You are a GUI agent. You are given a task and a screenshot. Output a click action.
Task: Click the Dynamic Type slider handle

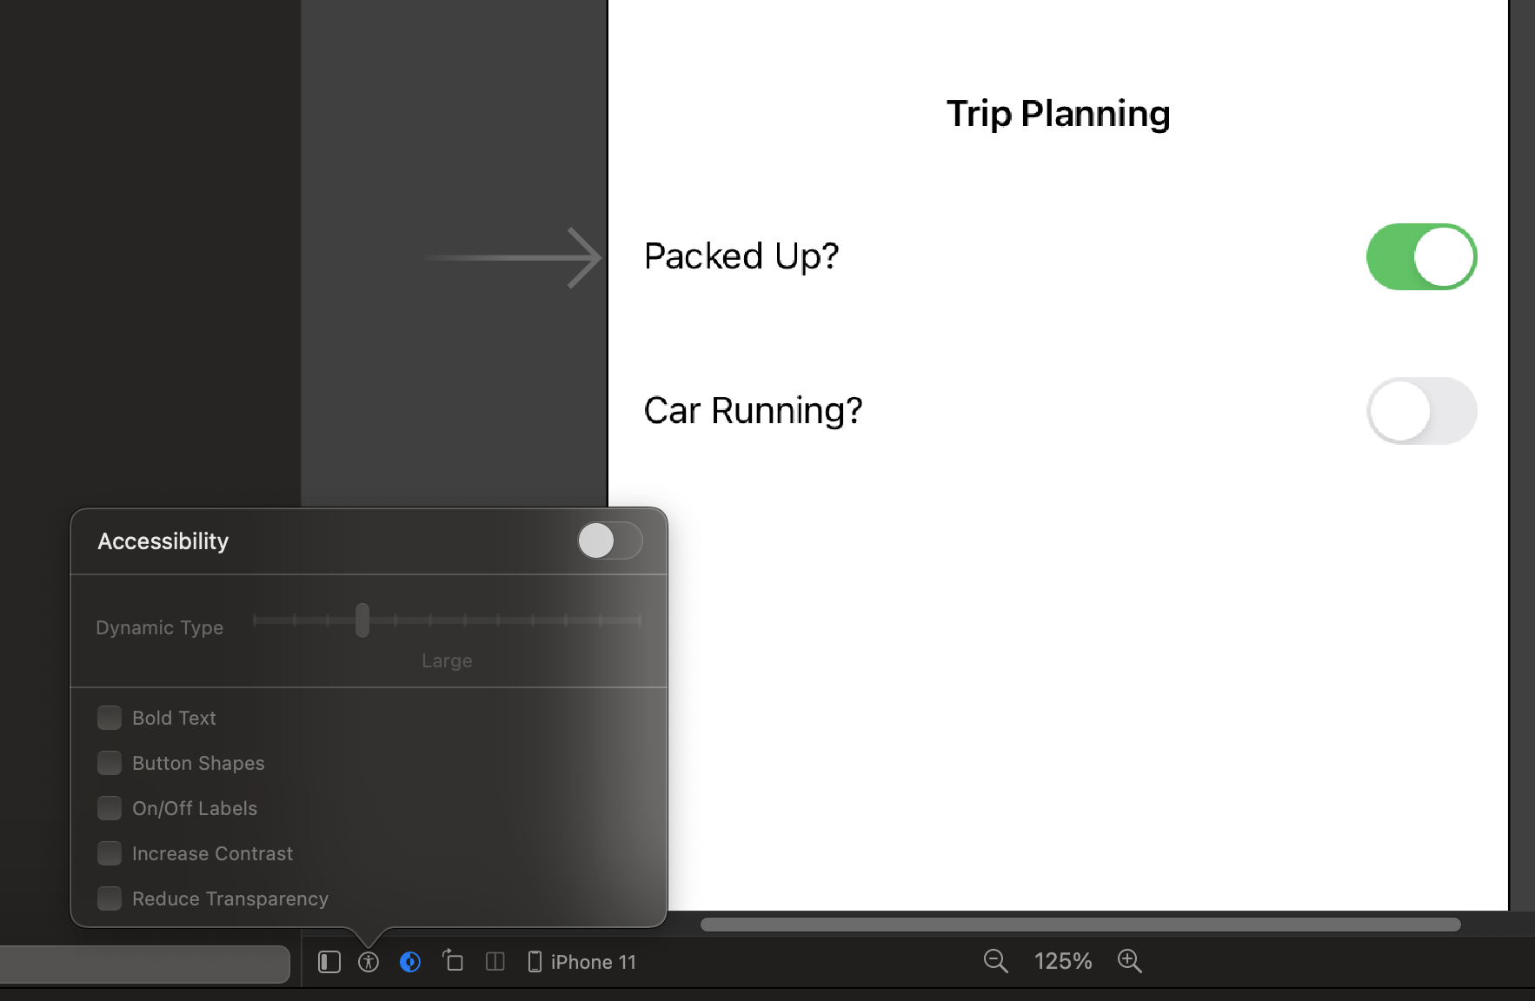pos(362,620)
